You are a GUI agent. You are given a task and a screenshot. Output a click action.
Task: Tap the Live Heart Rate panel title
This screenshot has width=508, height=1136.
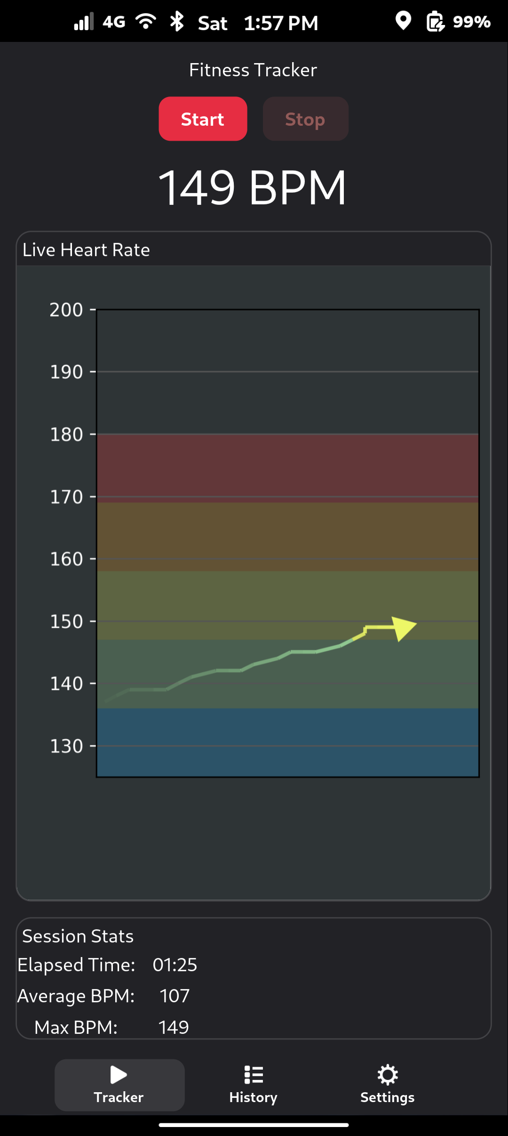[87, 250]
